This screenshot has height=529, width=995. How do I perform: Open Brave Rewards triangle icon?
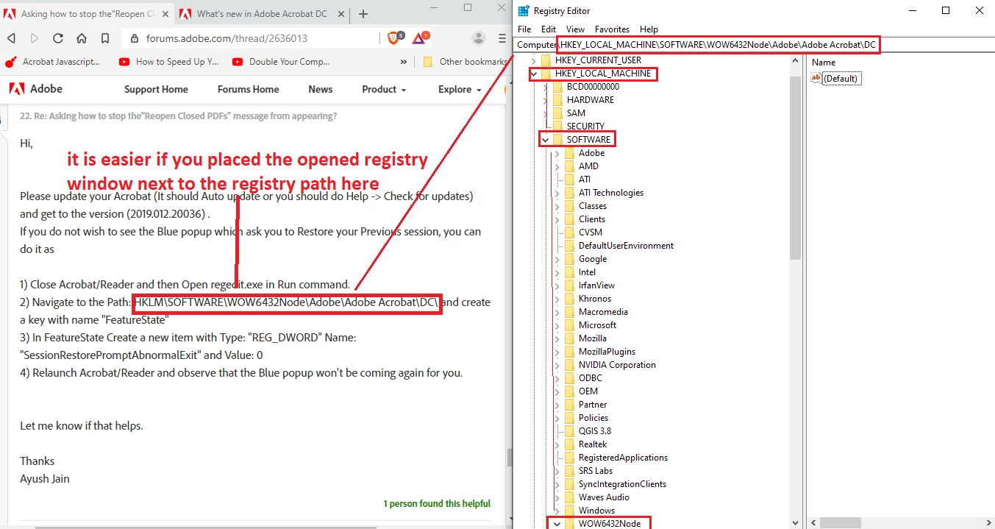click(x=419, y=38)
